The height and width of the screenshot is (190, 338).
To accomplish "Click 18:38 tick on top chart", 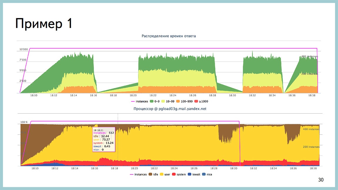I will 312,95.
